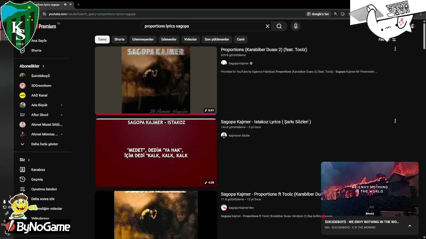The width and height of the screenshot is (426, 239).
Task: Open the filters icon beside Filtreler
Action: (394, 40)
